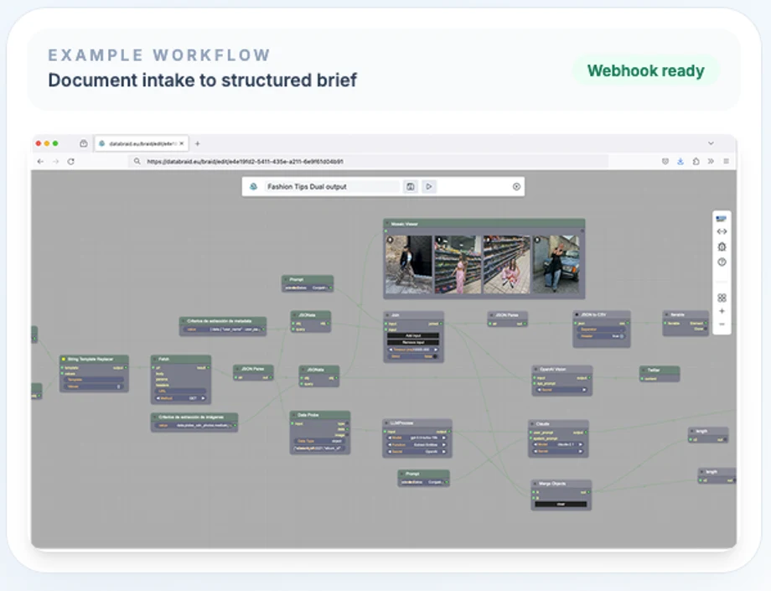Reload the browser page

click(70, 161)
